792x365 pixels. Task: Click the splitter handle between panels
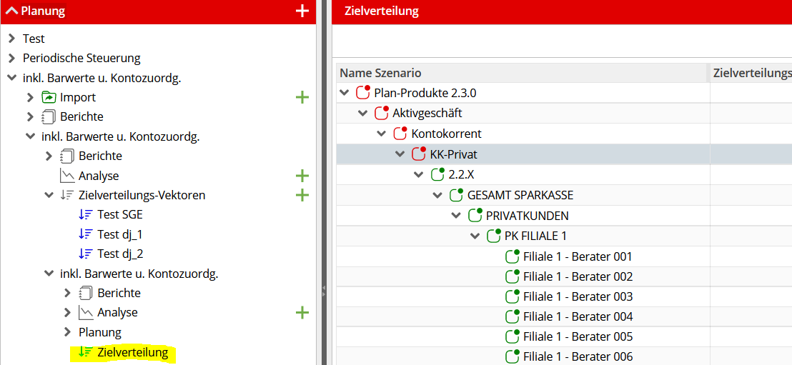coord(324,288)
